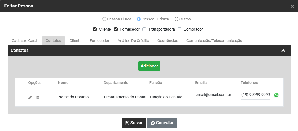The width and height of the screenshot is (298, 131).
Task: Uncheck the Cliente checkbox
Action: [95, 29]
